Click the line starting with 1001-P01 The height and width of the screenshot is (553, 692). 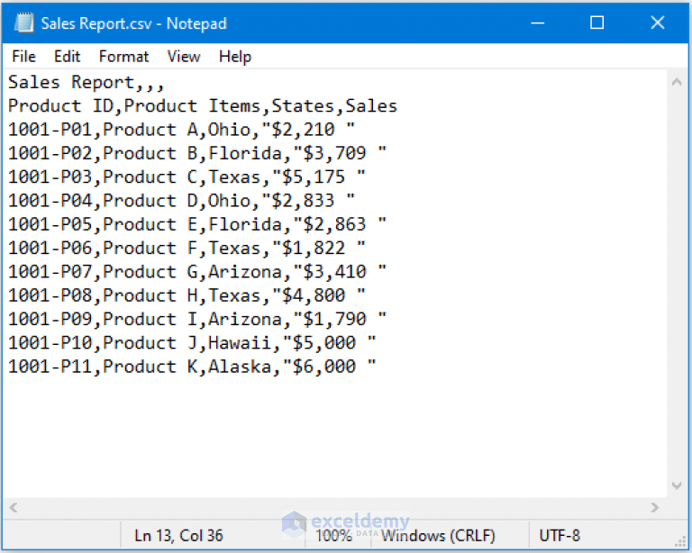pos(181,130)
